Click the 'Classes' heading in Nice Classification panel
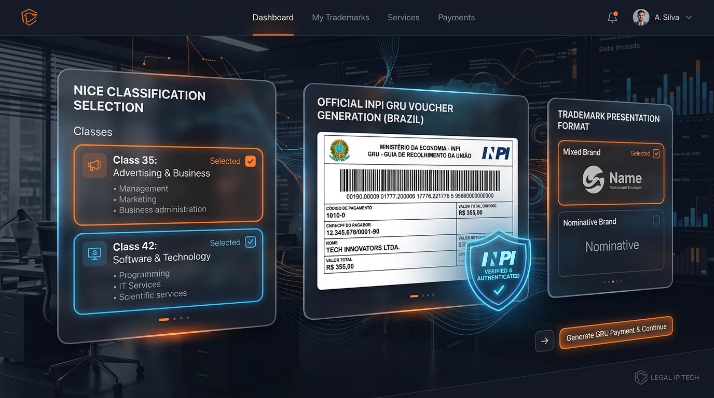The image size is (714, 398). (93, 132)
